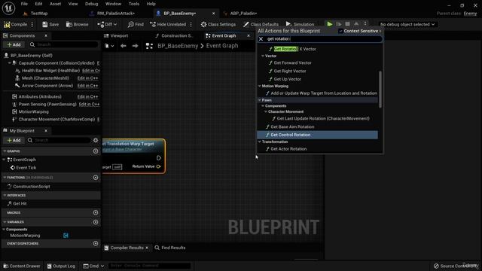
Task: Click the actions list scrollbar
Action: (380, 89)
